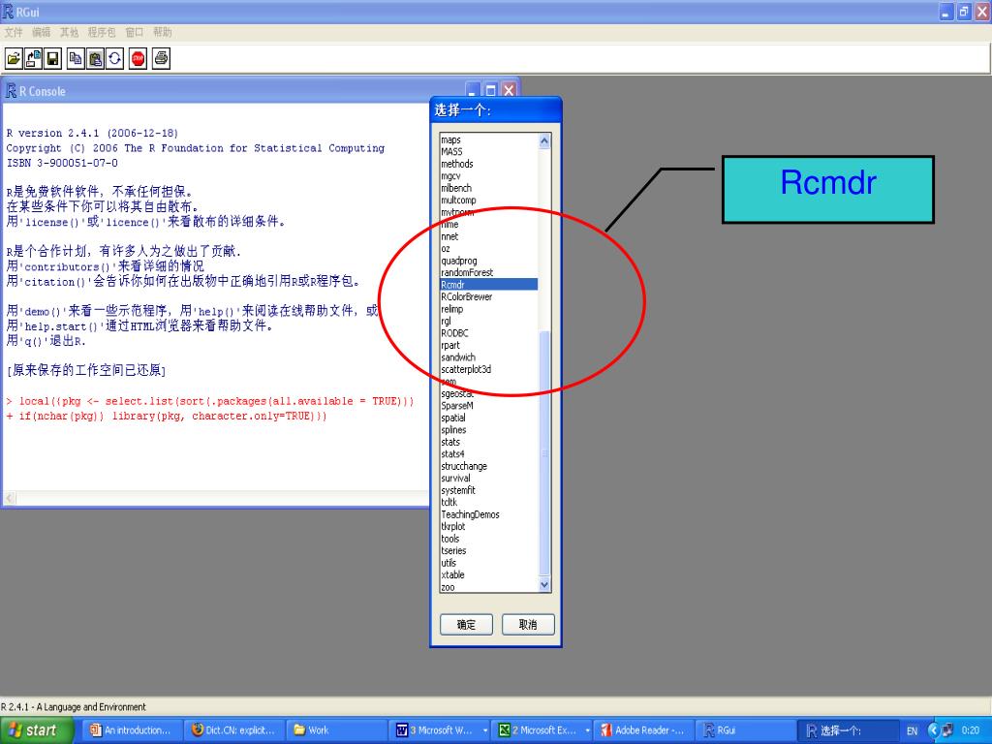Select sandwich in the package list
992x744 pixels.
click(x=489, y=357)
